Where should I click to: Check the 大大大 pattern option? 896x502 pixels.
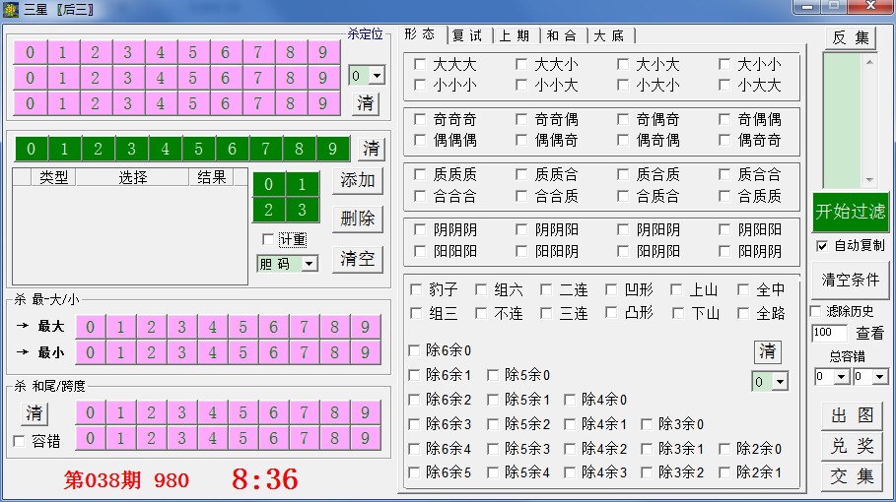point(421,65)
